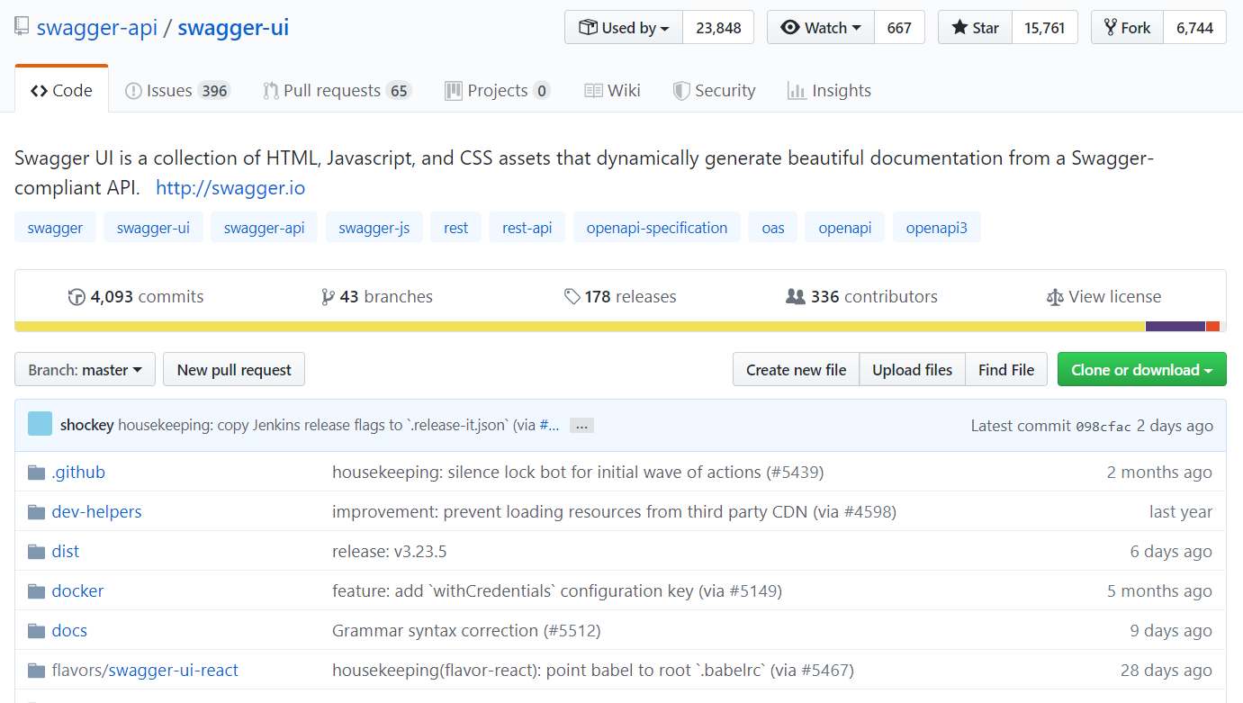
Task: Click the contributors people icon
Action: coord(795,297)
